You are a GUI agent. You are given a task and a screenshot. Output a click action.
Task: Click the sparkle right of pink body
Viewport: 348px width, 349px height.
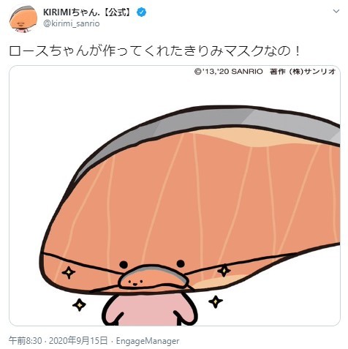[x=216, y=301]
